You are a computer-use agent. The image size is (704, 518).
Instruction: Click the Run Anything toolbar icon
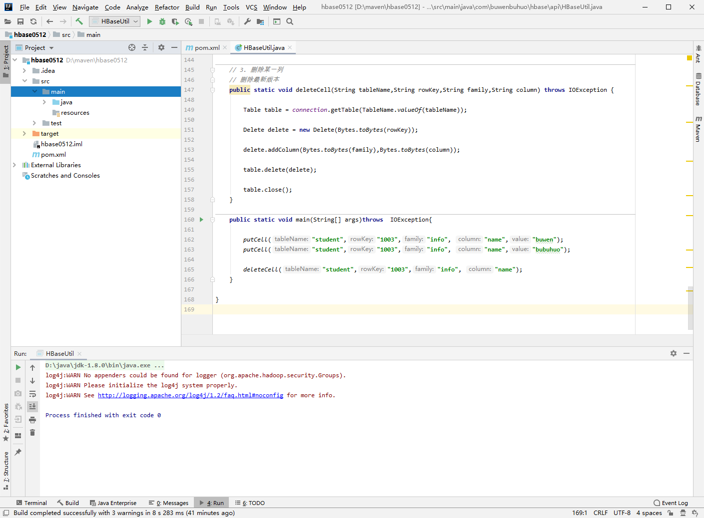(x=277, y=21)
